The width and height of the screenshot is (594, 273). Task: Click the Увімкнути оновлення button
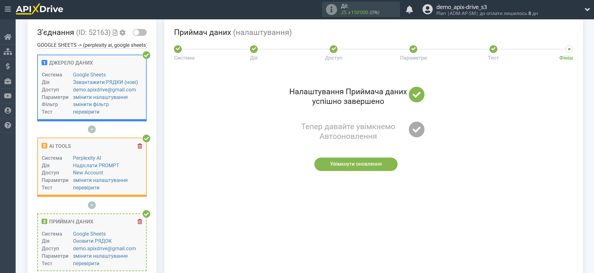coord(356,164)
